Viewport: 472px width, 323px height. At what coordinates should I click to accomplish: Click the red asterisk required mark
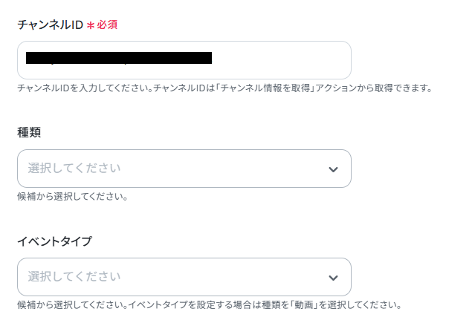pyautogui.click(x=90, y=25)
